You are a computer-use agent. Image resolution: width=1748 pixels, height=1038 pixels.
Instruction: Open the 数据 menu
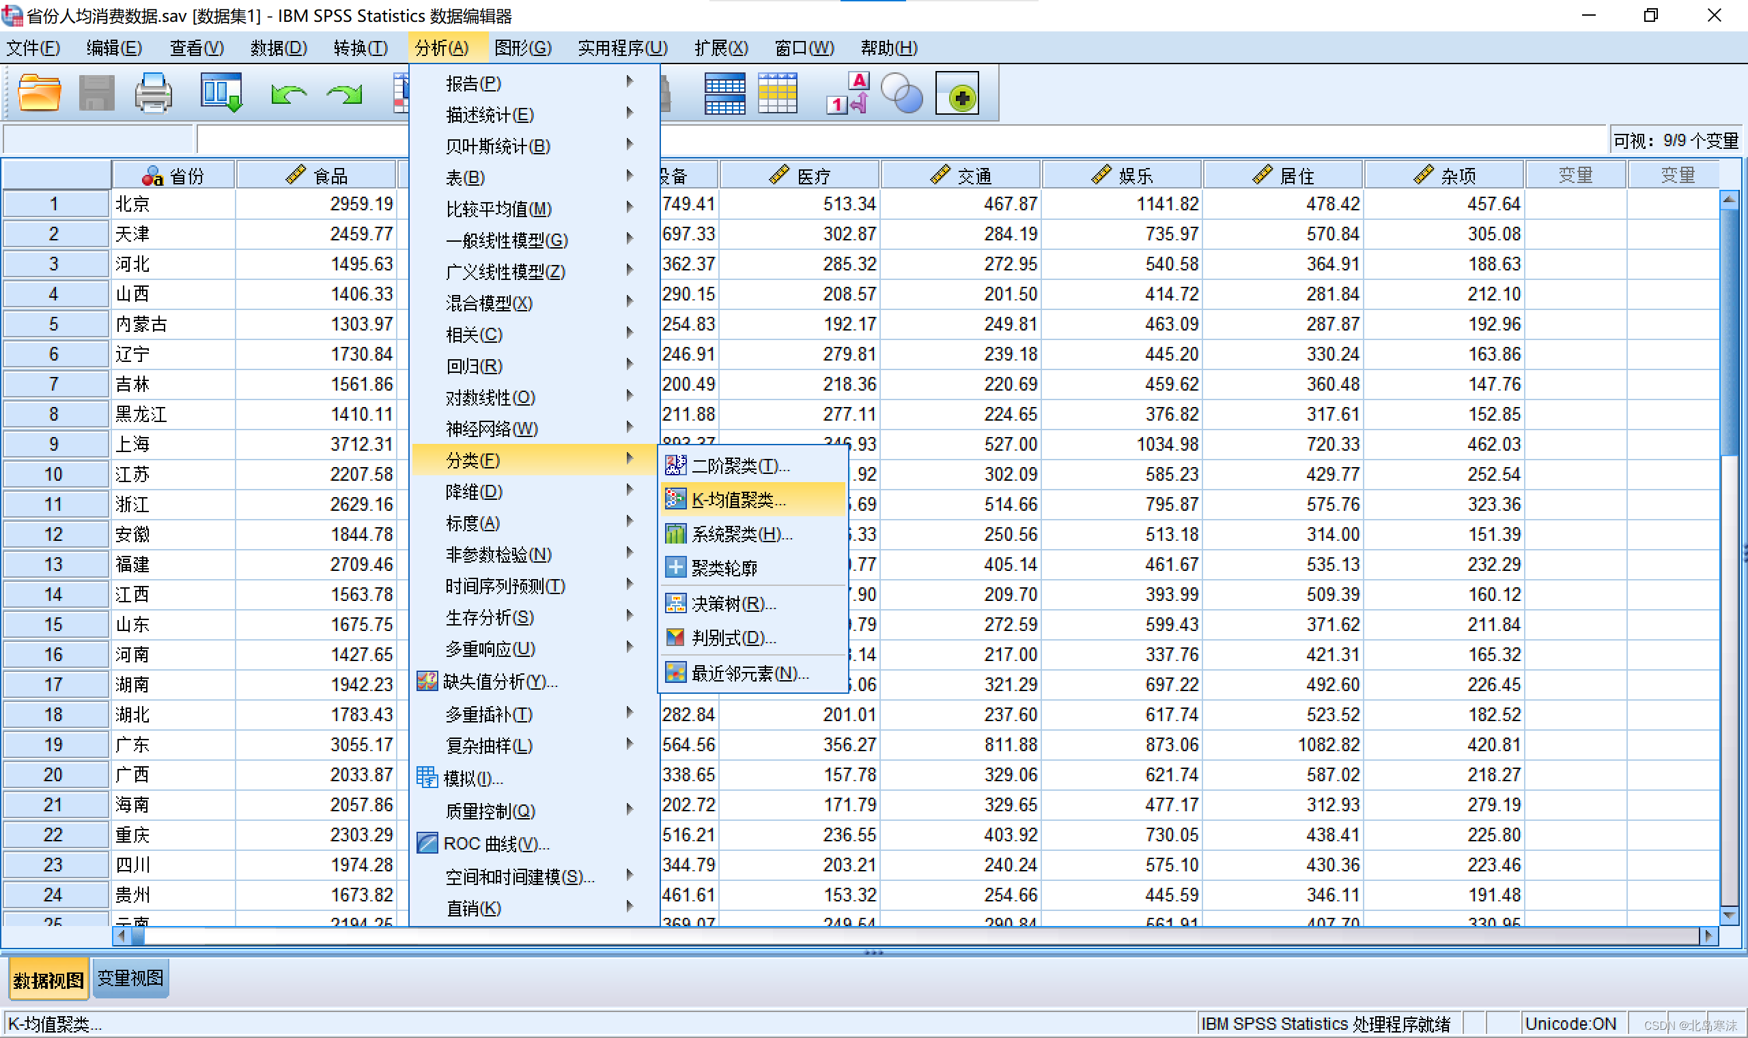tap(279, 48)
